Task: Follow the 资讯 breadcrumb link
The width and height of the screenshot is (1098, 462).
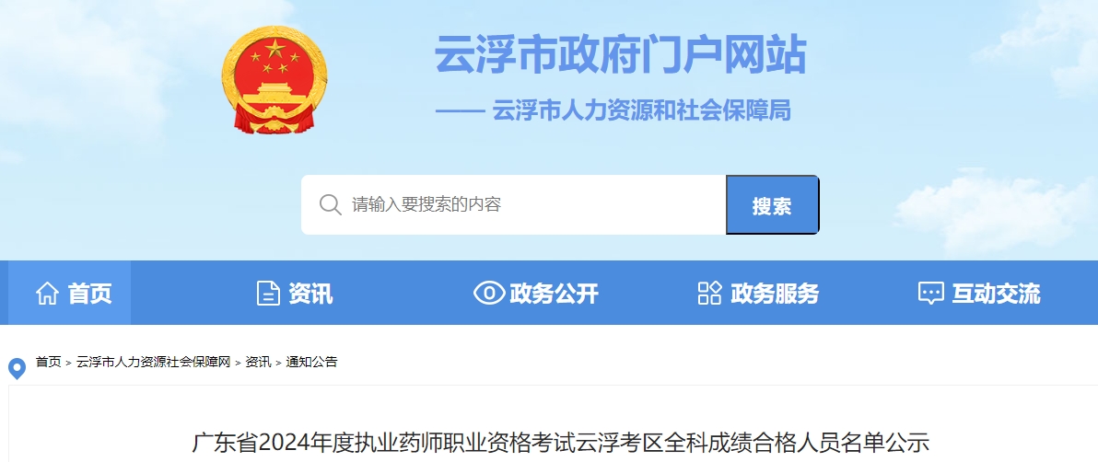Action: point(259,362)
